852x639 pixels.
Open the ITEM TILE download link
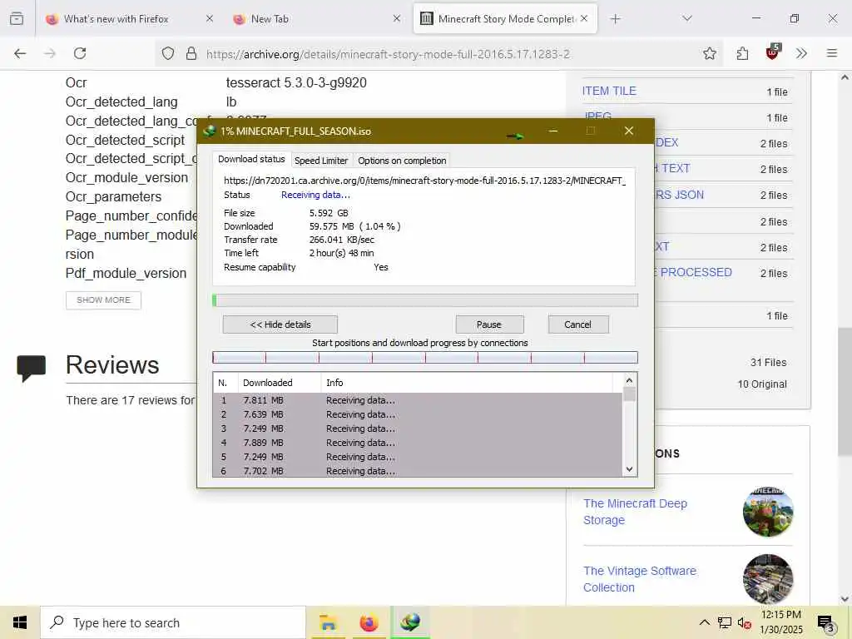tap(608, 92)
